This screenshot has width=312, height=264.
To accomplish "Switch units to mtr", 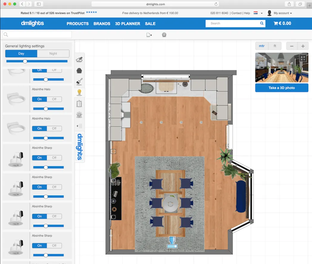I will click(x=262, y=46).
